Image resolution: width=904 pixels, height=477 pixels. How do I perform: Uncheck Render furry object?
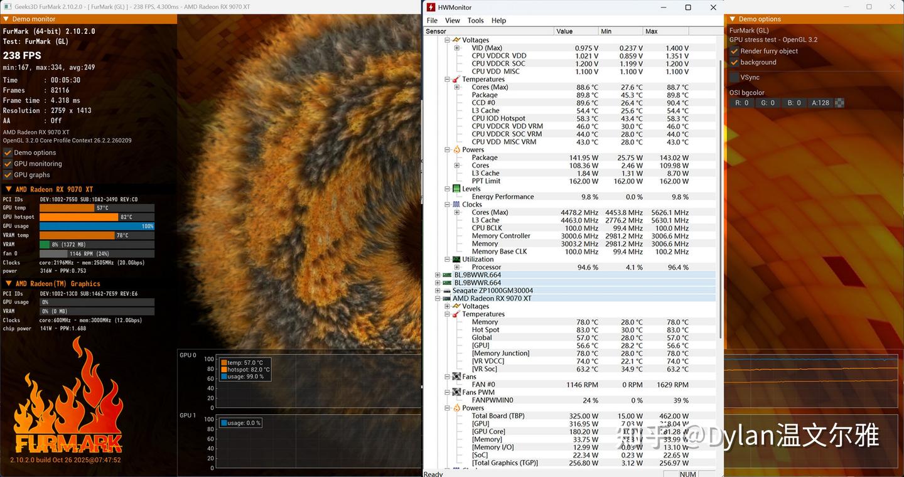[734, 51]
